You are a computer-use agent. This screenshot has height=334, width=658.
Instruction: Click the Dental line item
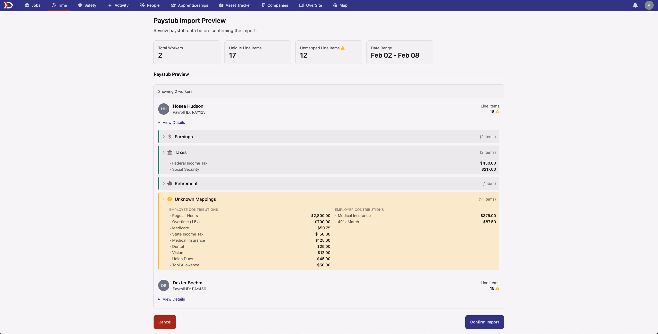pos(250,247)
